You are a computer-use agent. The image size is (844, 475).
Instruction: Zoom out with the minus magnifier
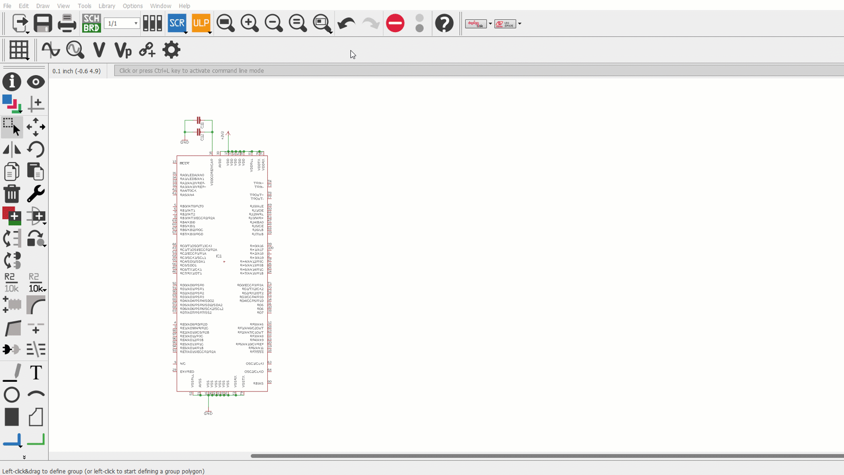[x=273, y=23]
